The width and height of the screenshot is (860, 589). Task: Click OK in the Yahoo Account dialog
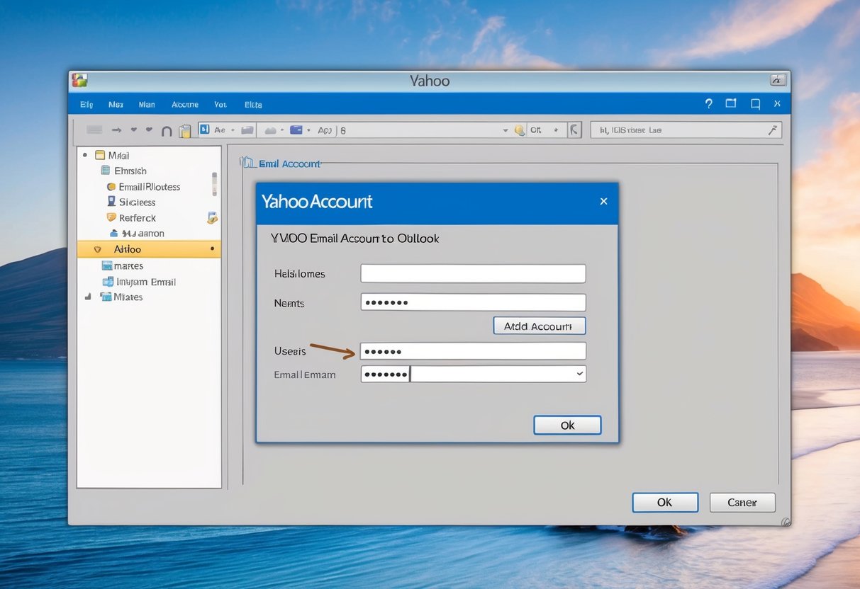click(x=566, y=425)
